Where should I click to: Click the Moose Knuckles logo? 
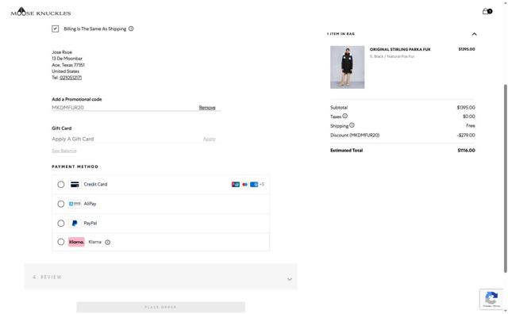click(x=40, y=12)
